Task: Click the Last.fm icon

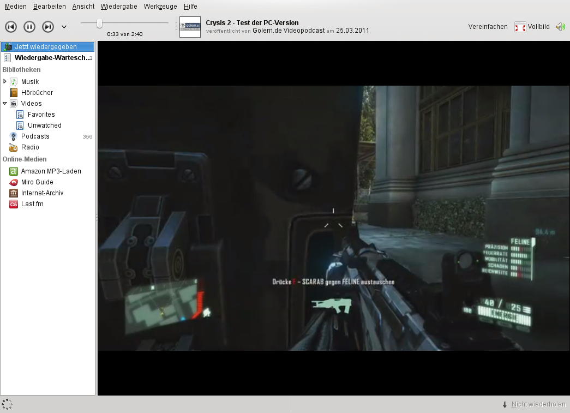Action: 14,204
